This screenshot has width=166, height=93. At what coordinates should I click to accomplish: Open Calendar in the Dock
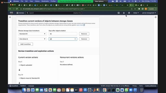59,90
